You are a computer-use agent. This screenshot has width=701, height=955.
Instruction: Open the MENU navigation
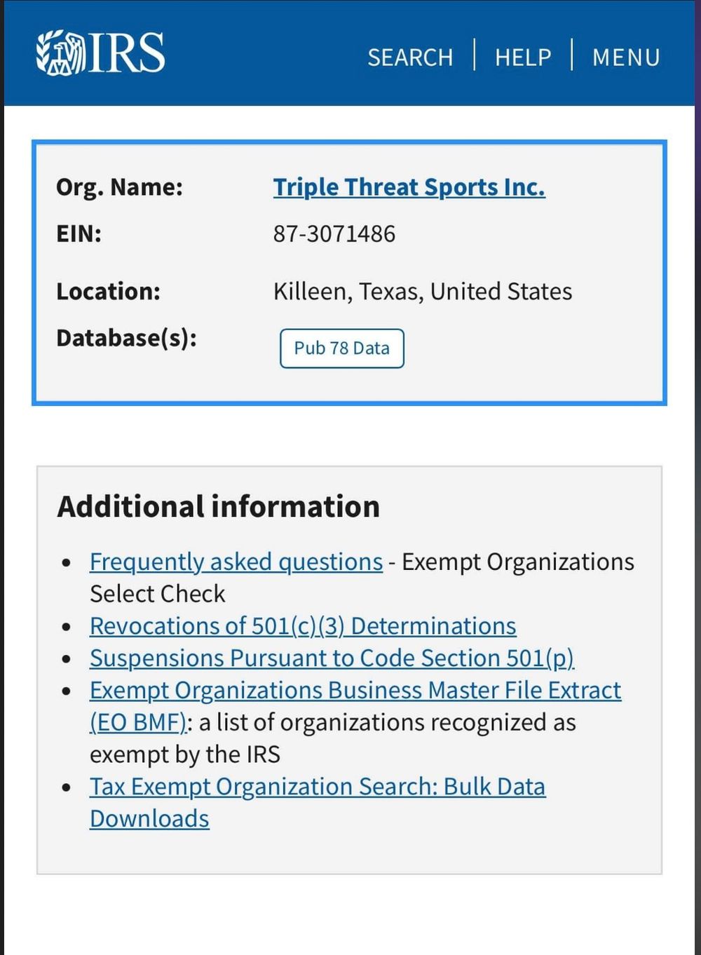(x=626, y=57)
